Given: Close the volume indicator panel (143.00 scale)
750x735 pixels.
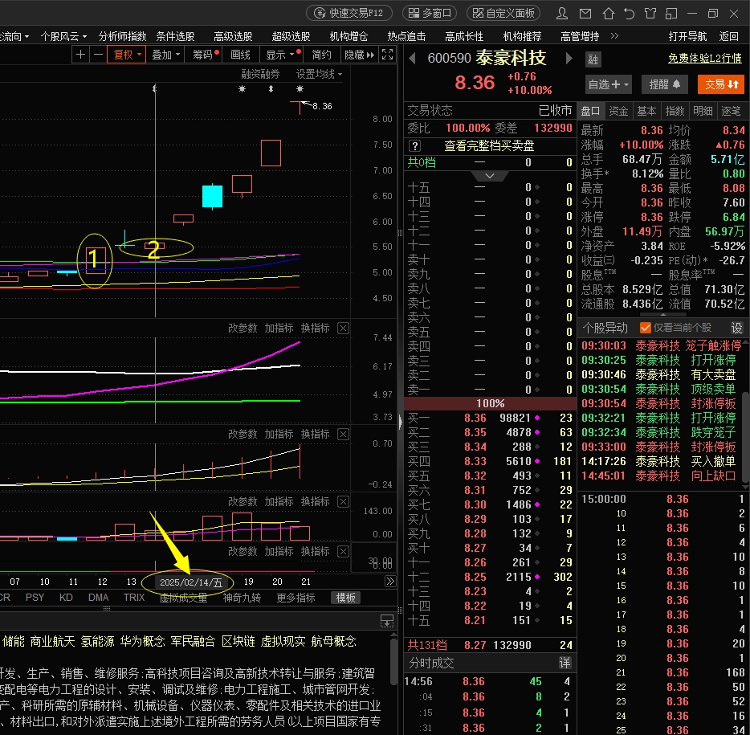Looking at the screenshot, I should coord(343,501).
